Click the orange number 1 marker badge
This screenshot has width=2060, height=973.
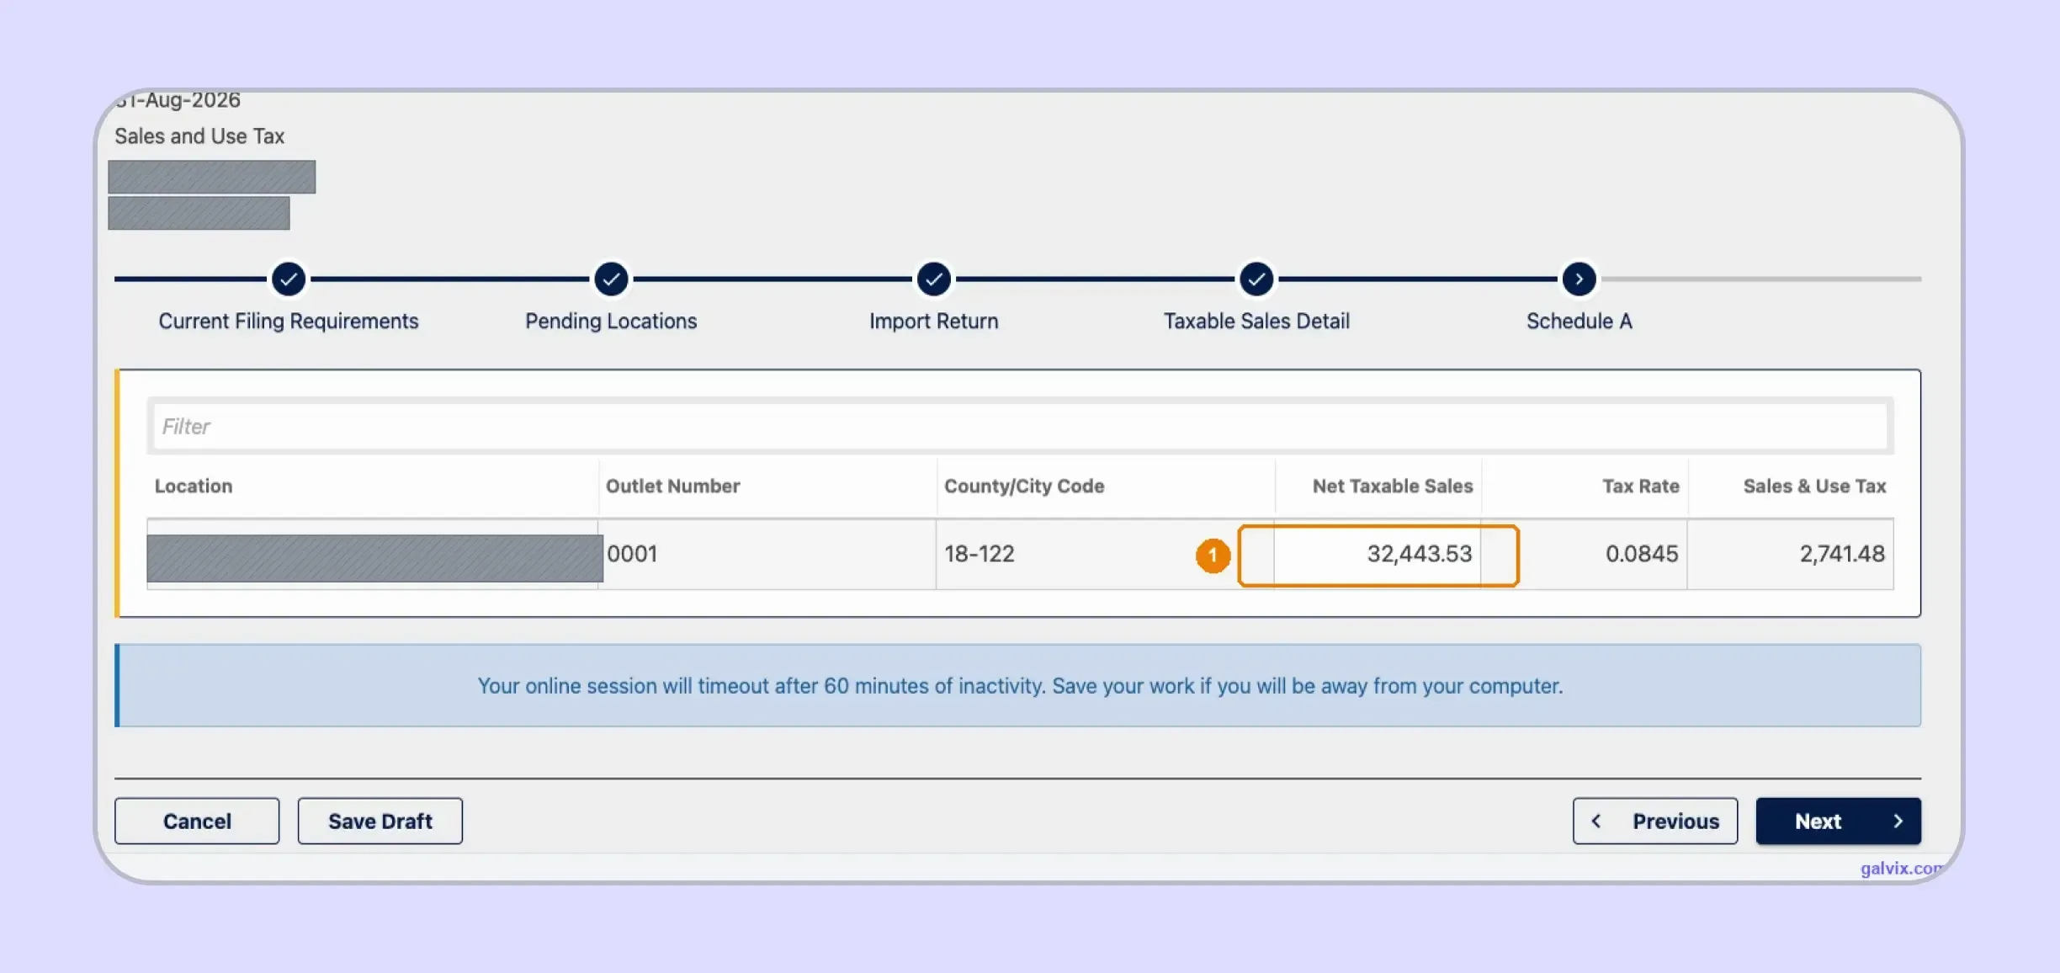[1213, 556]
